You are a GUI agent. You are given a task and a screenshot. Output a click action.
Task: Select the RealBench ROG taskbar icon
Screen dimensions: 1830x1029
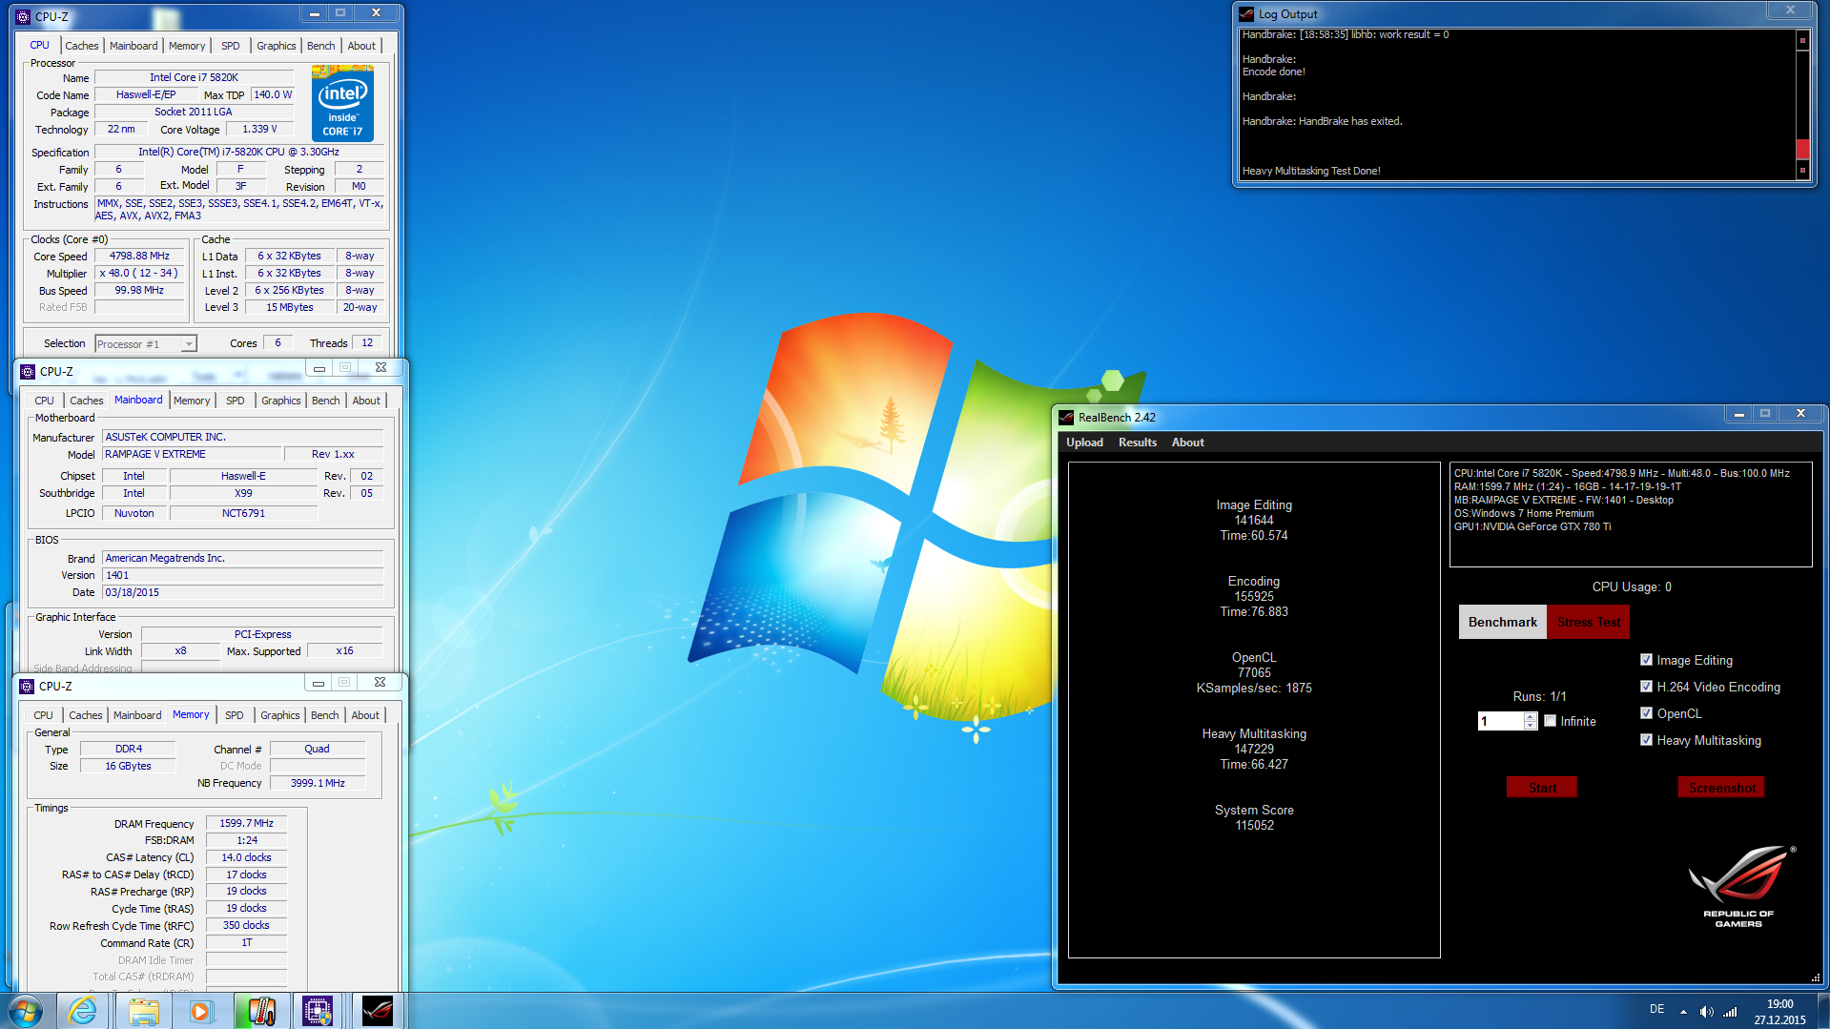pyautogui.click(x=378, y=1011)
